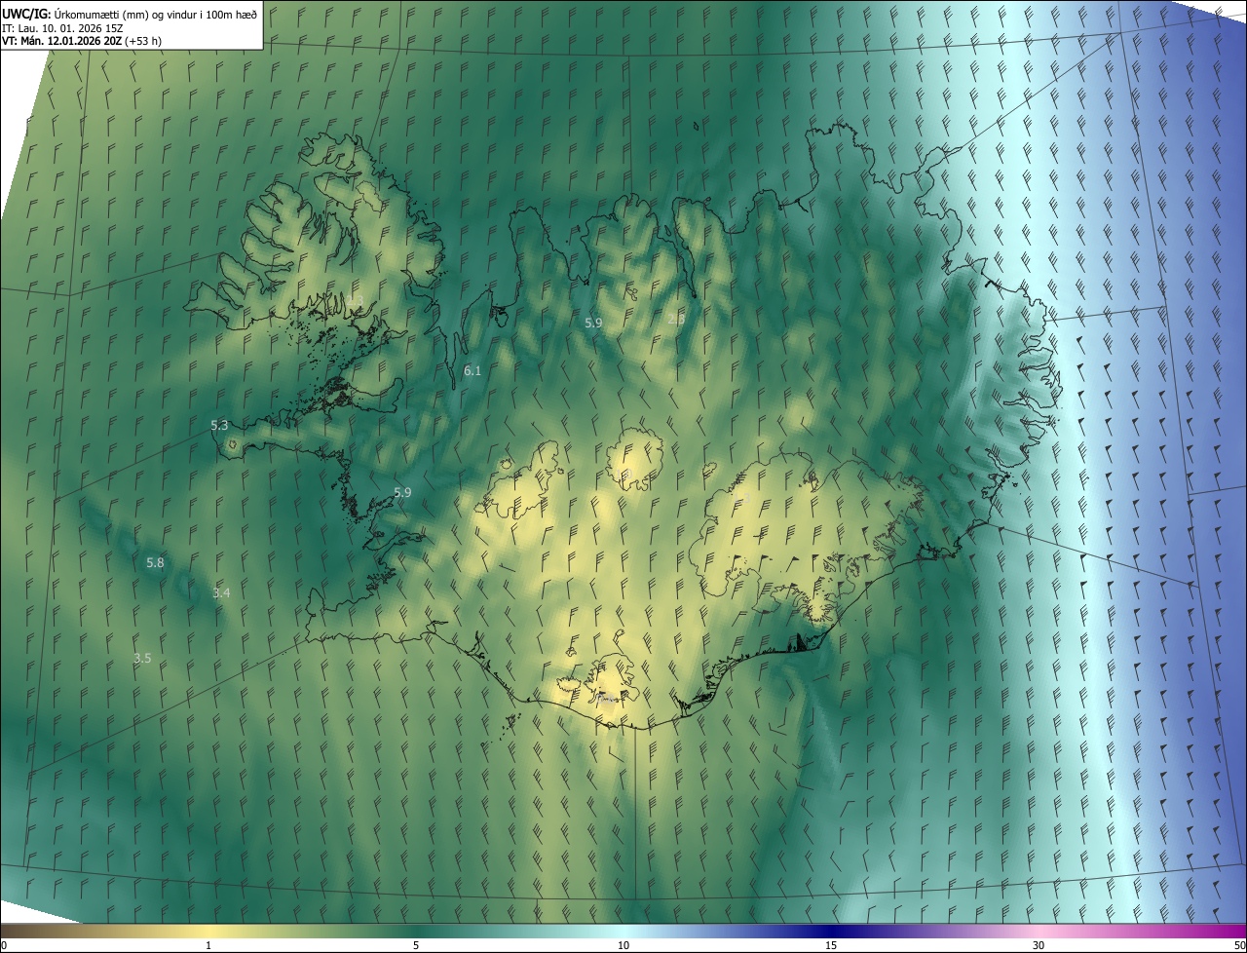This screenshot has width=1247, height=953.
Task: Click the '3.5' value label on the map
Action: [142, 659]
